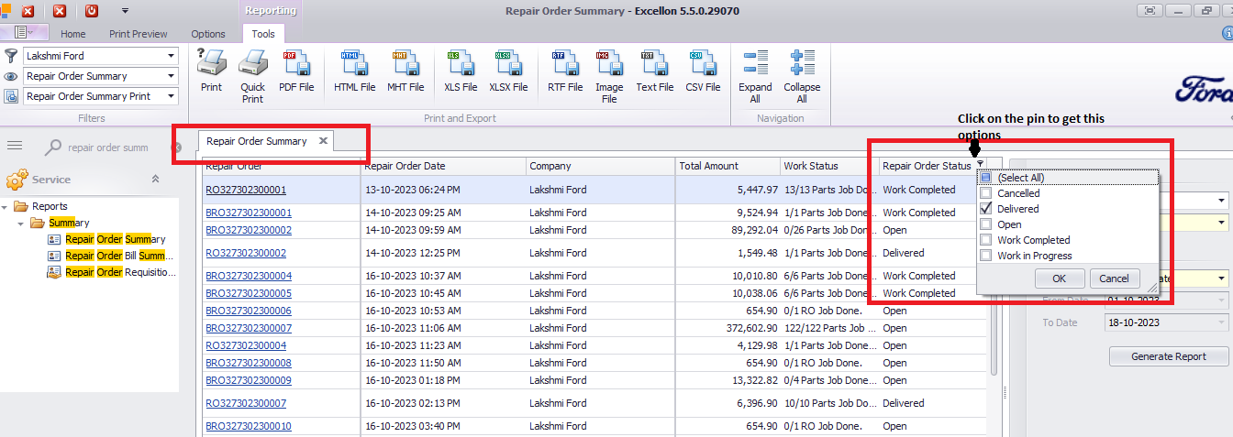
Task: Confirm status filter with OK
Action: click(1059, 279)
